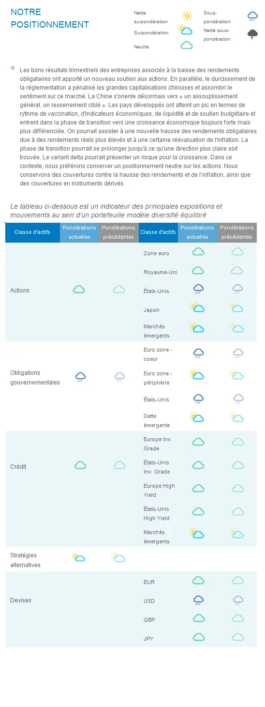Click the second Pondérations actuelles header
Image resolution: width=265 pixels, height=707 pixels.
pos(197,232)
